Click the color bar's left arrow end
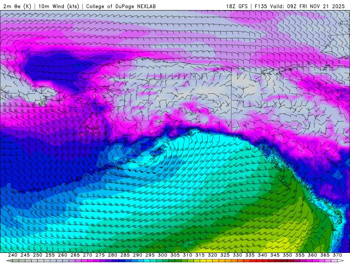 [x=9, y=261]
